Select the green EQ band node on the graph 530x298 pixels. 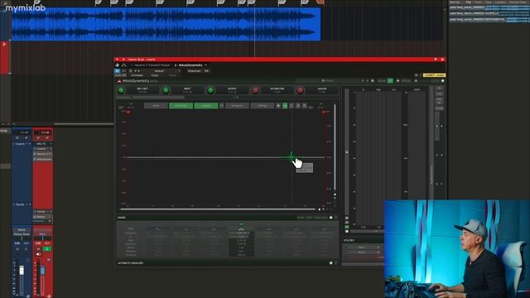coord(291,157)
